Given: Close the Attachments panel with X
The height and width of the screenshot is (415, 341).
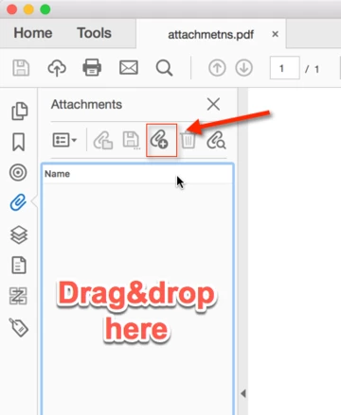Looking at the screenshot, I should [x=213, y=104].
